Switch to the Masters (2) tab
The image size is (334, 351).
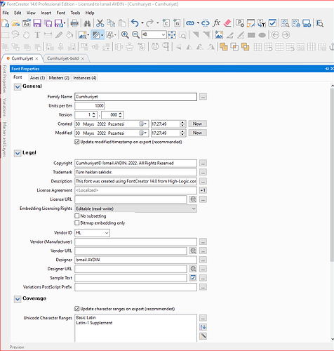tap(59, 78)
